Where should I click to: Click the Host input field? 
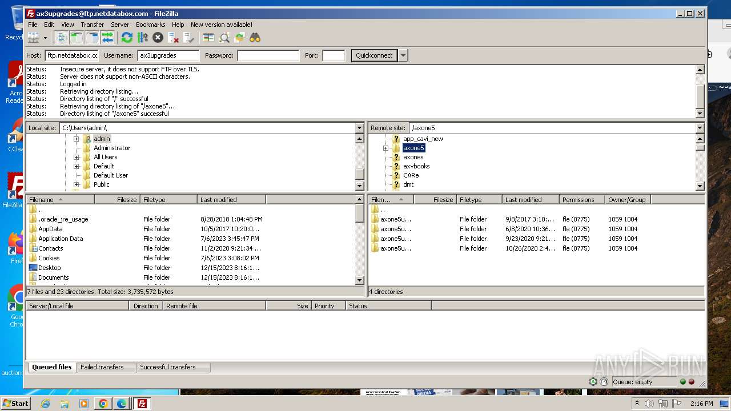[72, 55]
